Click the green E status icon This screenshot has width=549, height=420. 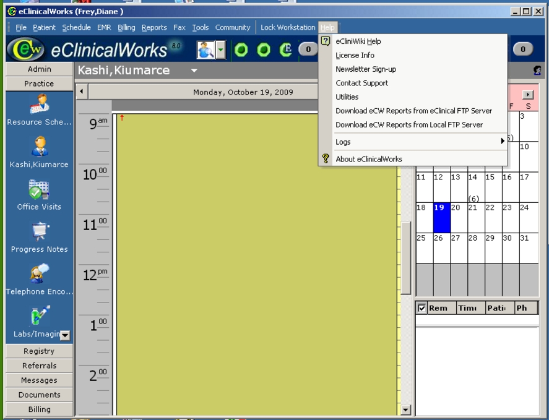tap(286, 49)
